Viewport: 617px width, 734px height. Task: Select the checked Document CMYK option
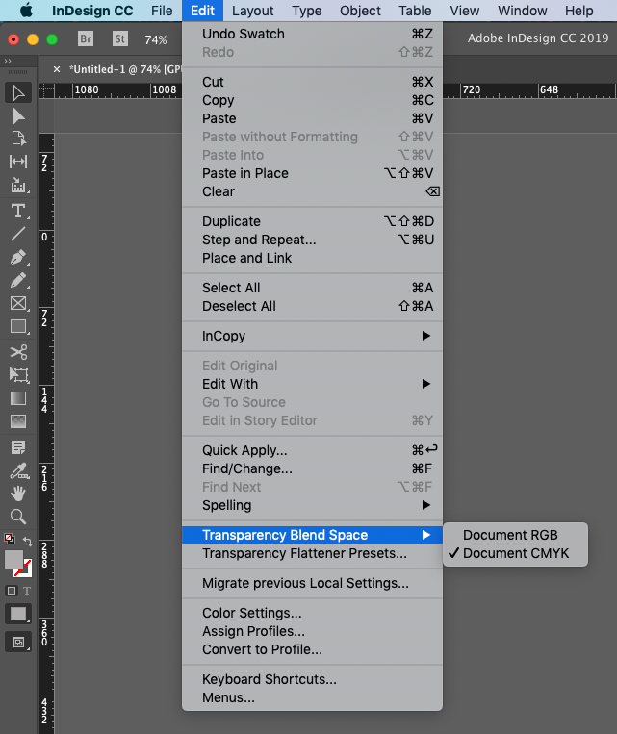[516, 553]
